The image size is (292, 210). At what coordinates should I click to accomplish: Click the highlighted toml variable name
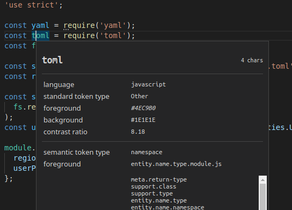[40, 35]
